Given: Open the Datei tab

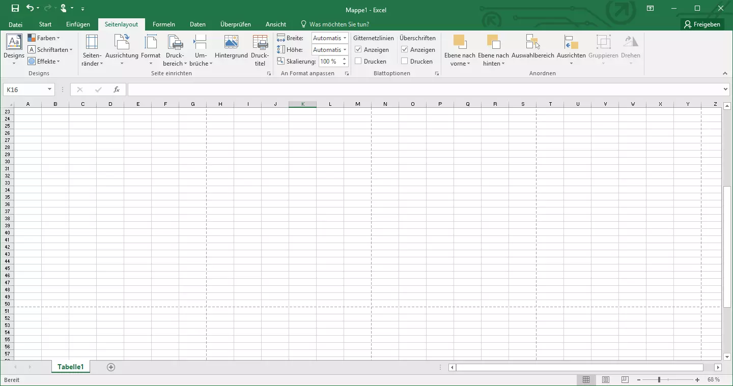Looking at the screenshot, I should pos(16,24).
